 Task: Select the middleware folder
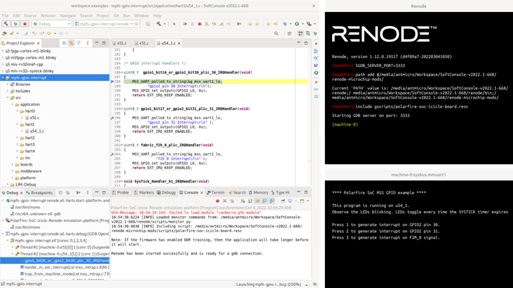(31, 171)
